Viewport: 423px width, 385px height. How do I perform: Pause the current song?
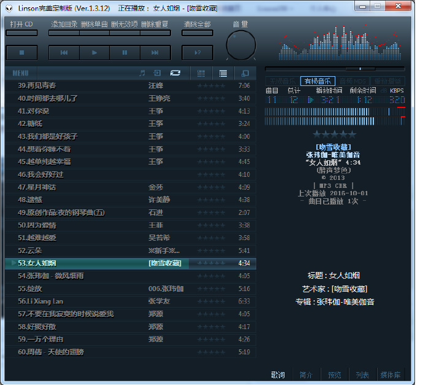124,52
